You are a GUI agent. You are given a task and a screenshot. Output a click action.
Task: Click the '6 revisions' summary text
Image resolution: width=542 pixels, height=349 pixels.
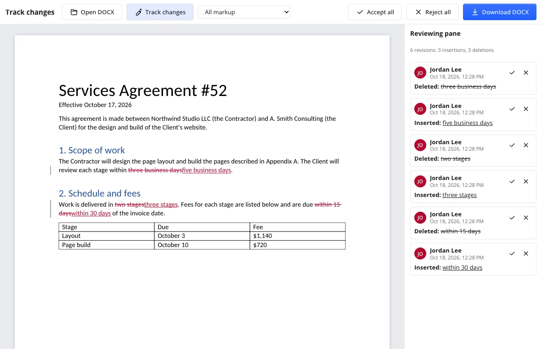[452, 50]
